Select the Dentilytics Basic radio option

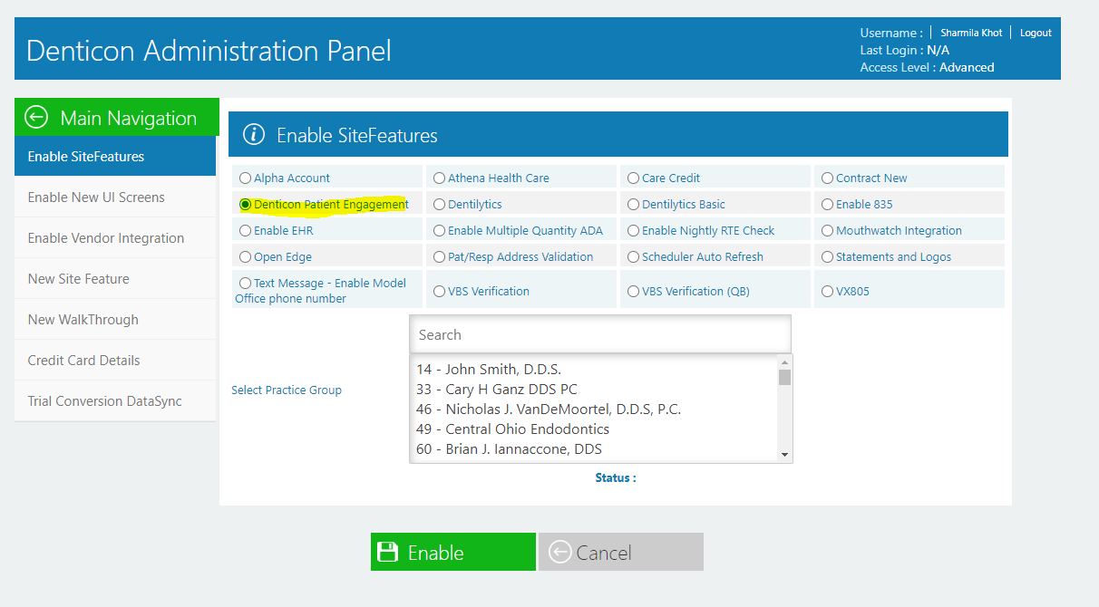(634, 205)
